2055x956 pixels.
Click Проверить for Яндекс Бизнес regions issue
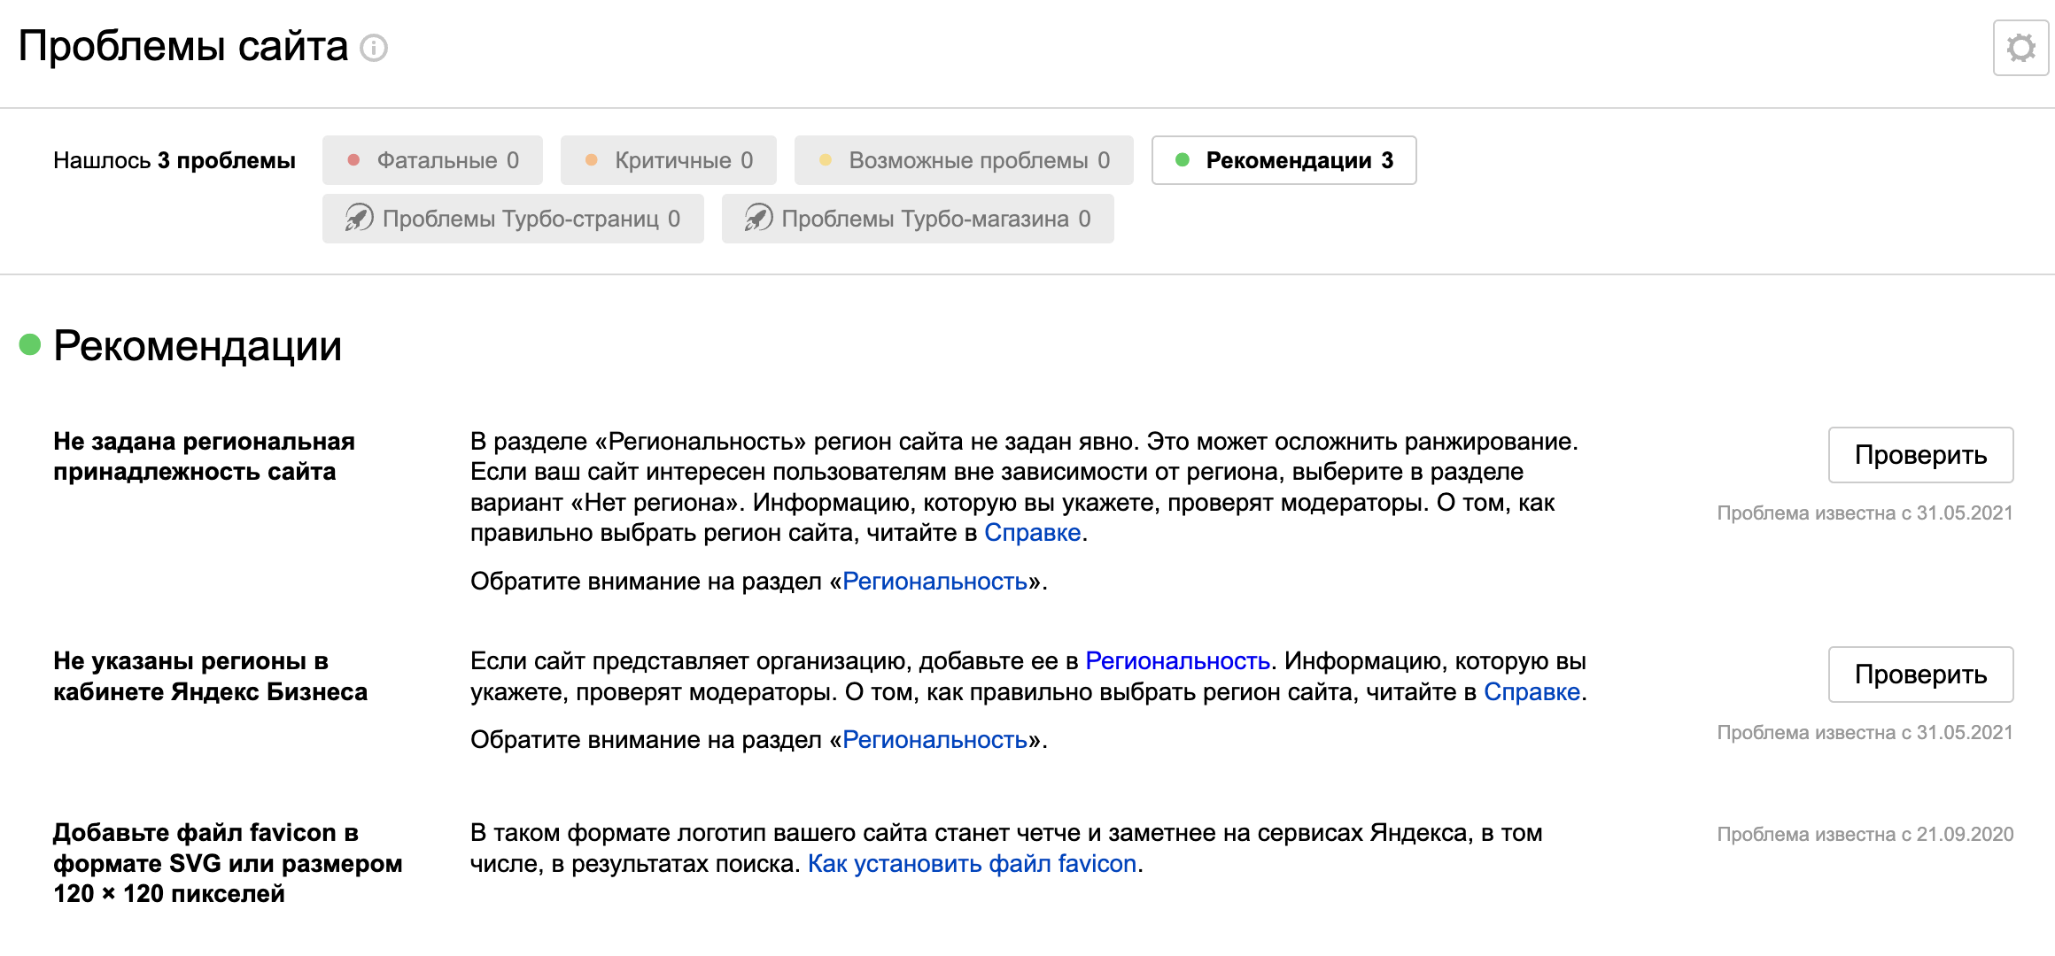click(x=1920, y=675)
